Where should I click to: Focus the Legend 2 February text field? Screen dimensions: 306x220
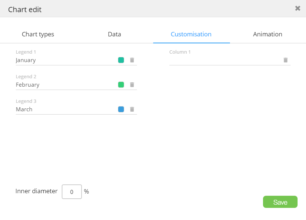(x=64, y=85)
